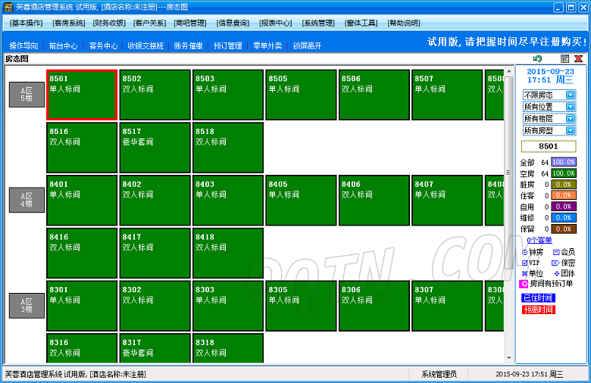Screen dimensions: 591x383
Task: Open the 不限房态 room status dropdown
Action: click(x=571, y=95)
